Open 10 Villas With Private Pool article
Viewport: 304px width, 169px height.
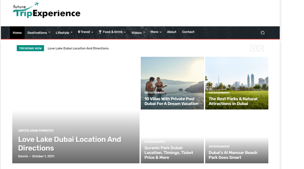click(171, 101)
